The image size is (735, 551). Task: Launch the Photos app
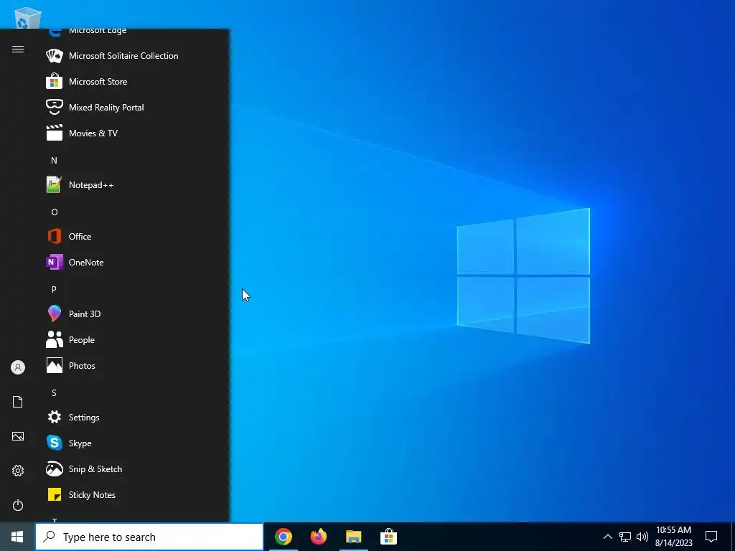click(135, 365)
